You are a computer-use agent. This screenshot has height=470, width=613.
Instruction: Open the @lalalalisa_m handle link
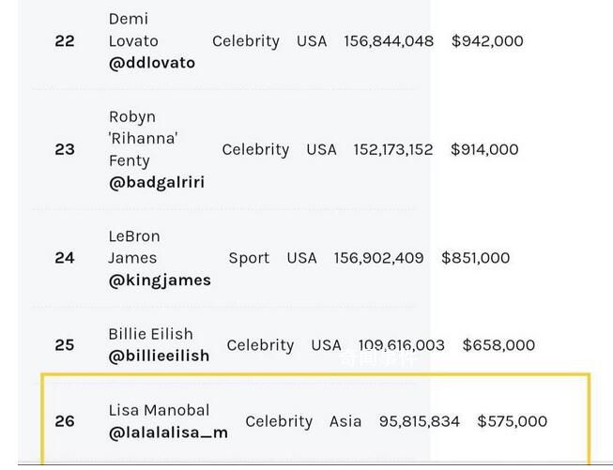click(168, 432)
